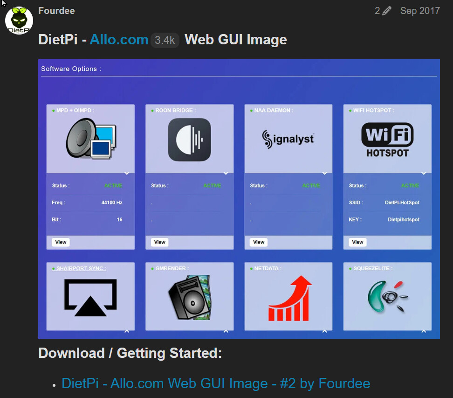453x398 pixels.
Task: Collapse the MPD + O!MPD panel chevron
Action: pos(127,173)
